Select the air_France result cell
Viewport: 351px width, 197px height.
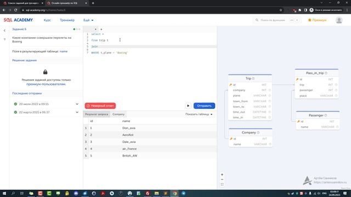pos(129,149)
